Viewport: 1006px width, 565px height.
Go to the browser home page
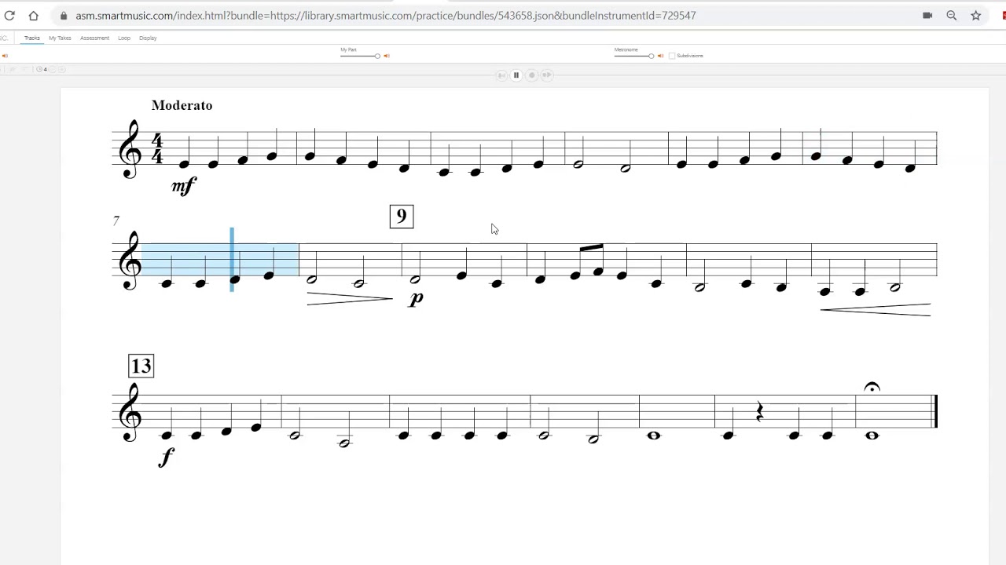[x=33, y=15]
